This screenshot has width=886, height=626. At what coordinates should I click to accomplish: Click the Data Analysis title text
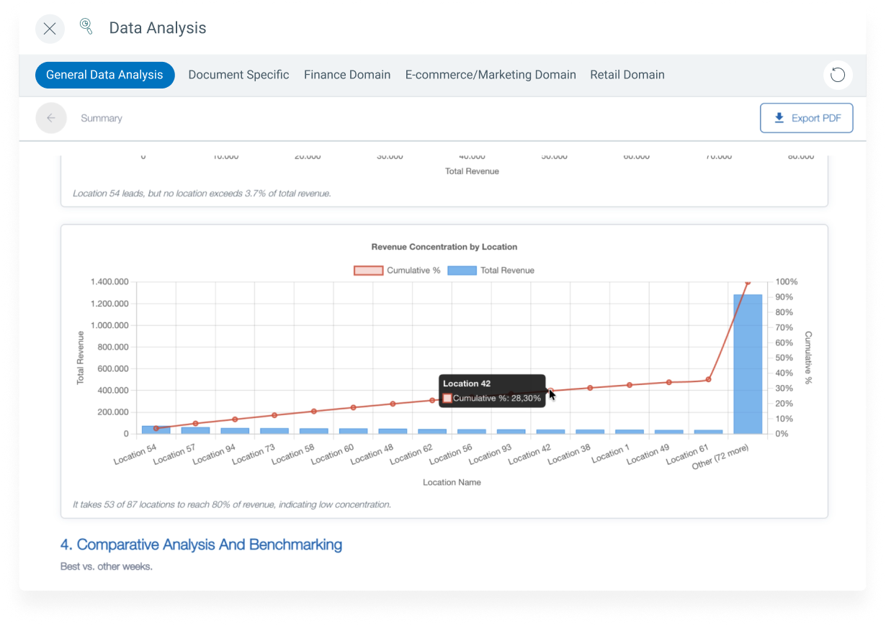pos(158,28)
